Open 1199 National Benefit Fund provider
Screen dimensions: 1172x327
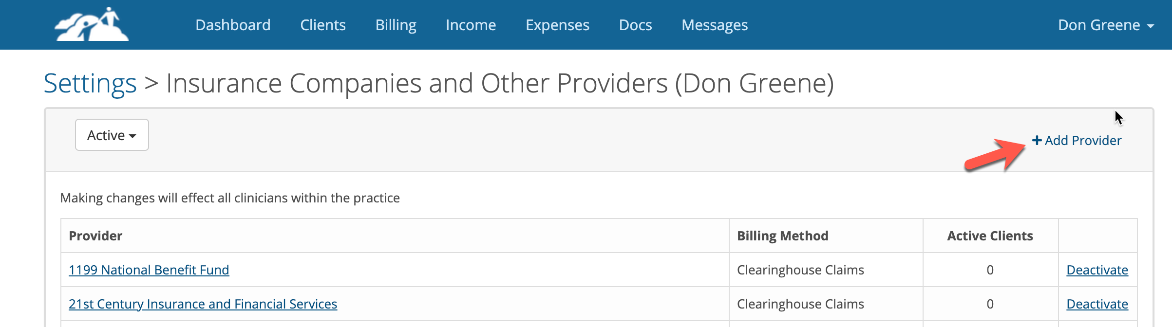149,270
